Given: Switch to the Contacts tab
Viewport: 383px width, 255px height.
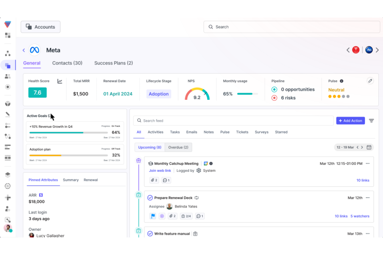Looking at the screenshot, I should coord(67,63).
